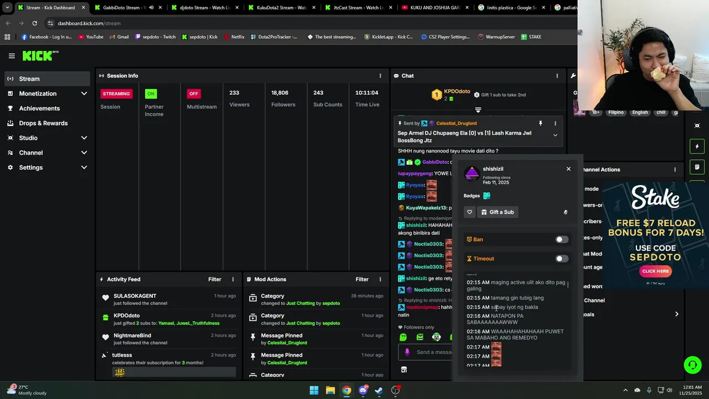This screenshot has width=709, height=399.
Task: Expand the Settings sidebar section
Action: (x=84, y=167)
